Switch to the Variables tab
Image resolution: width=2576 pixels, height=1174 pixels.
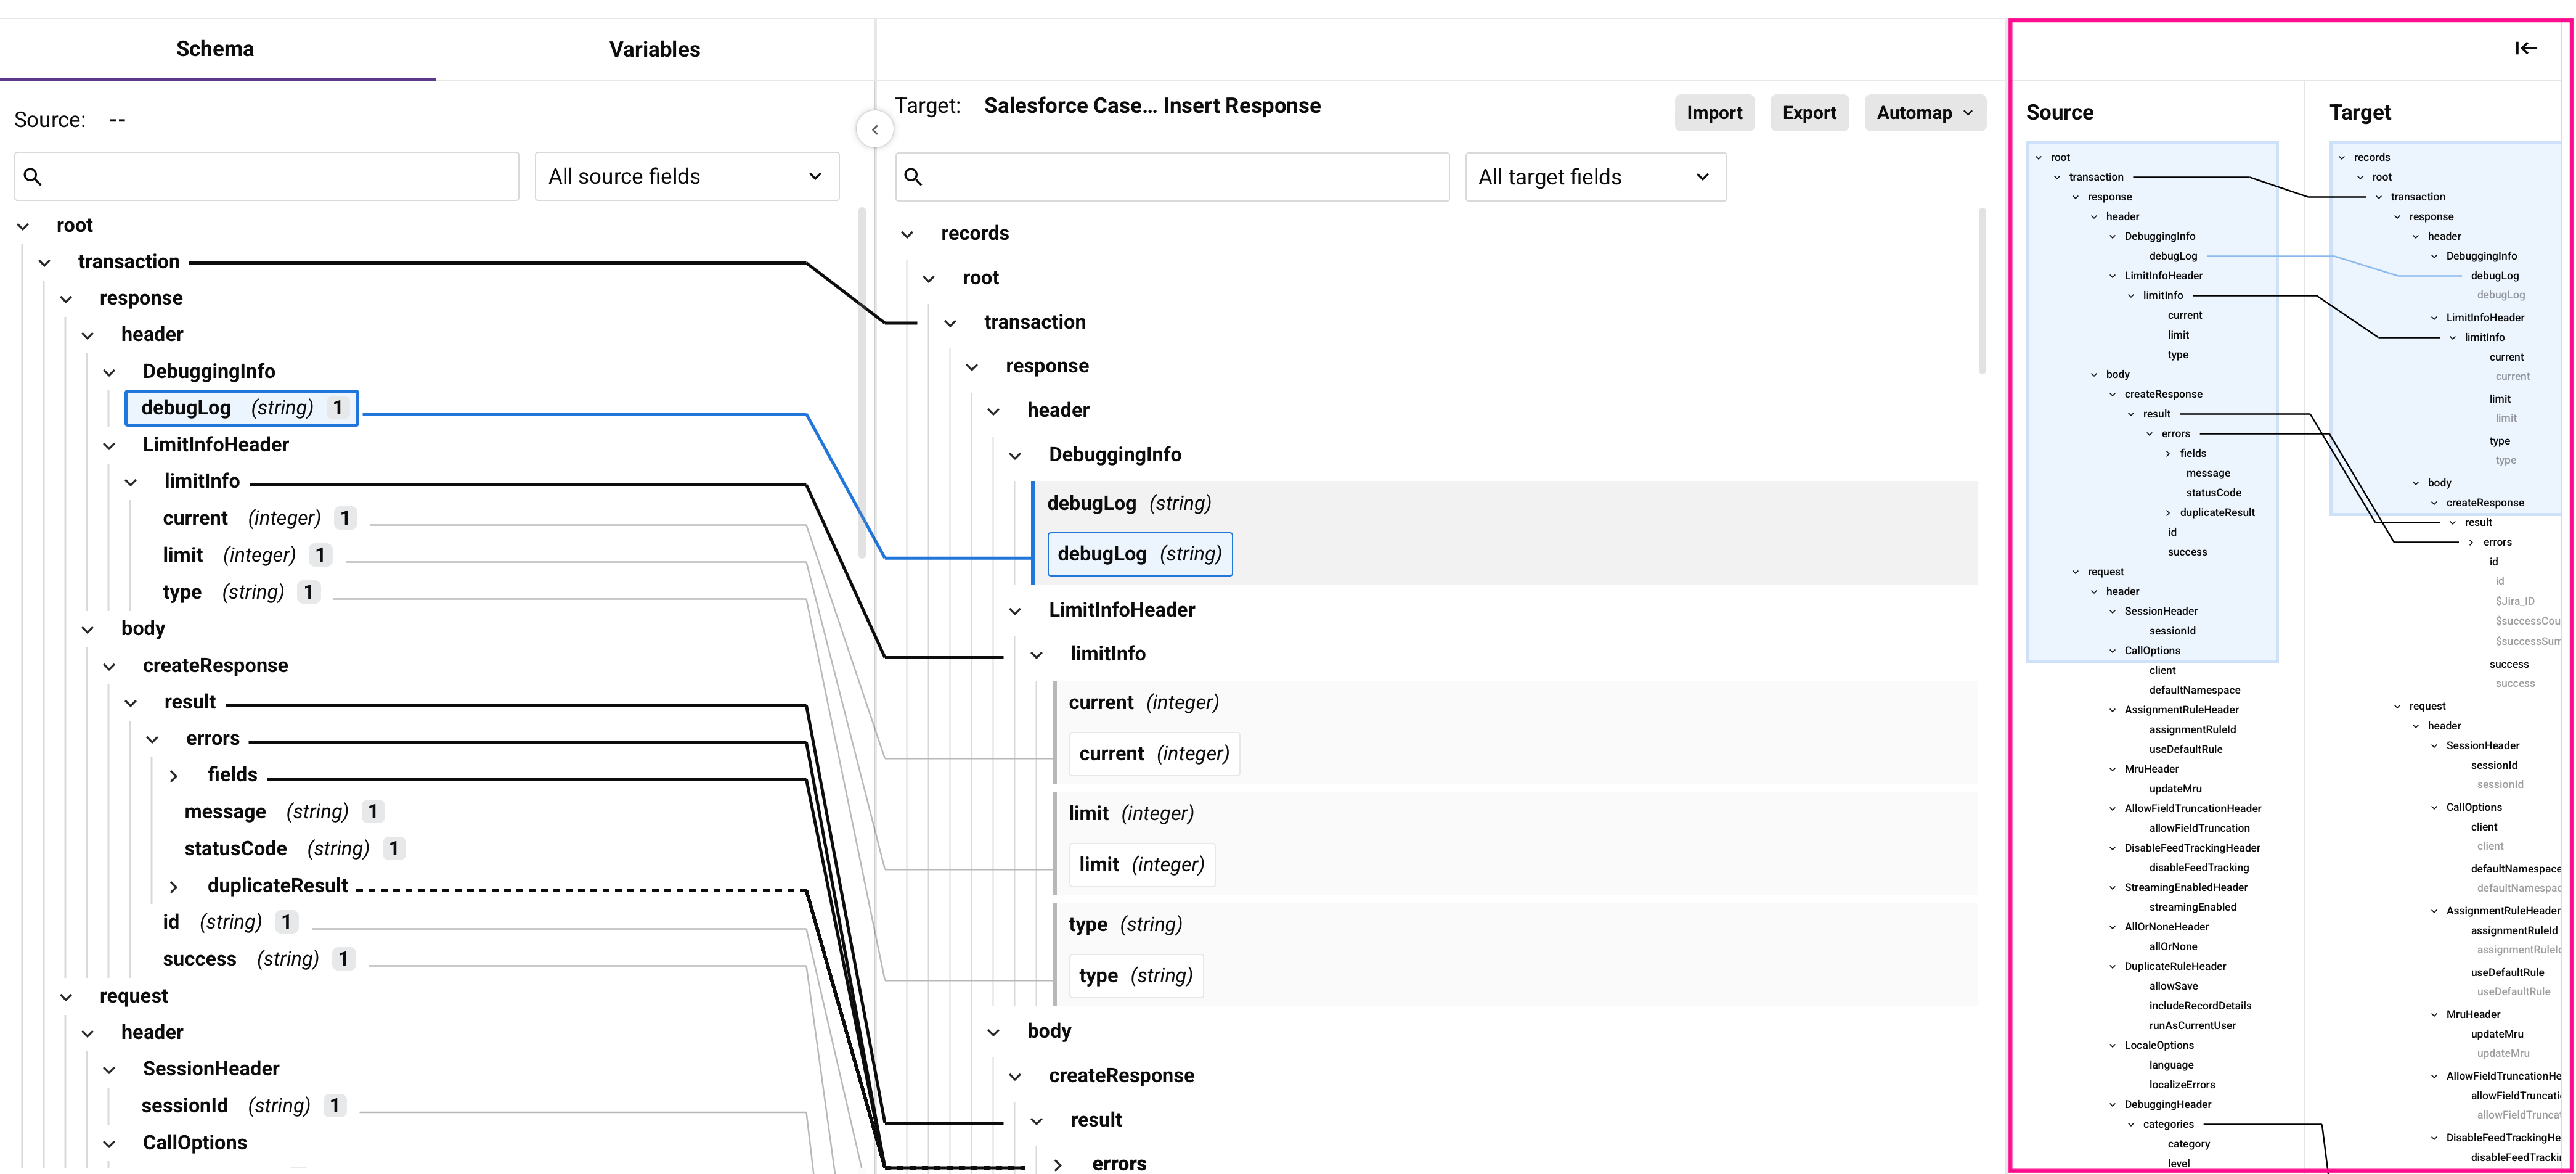coord(654,49)
